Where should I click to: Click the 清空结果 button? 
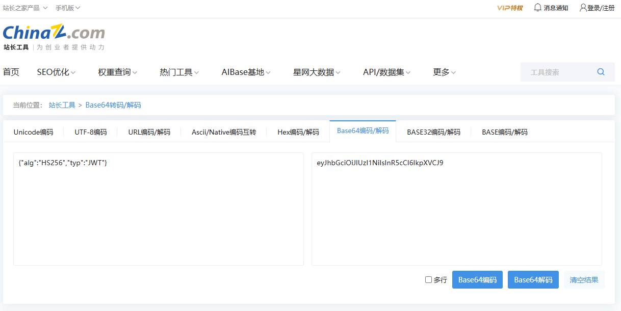tap(584, 280)
